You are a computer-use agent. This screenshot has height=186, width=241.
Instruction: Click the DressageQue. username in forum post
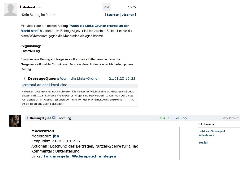[x=40, y=118]
